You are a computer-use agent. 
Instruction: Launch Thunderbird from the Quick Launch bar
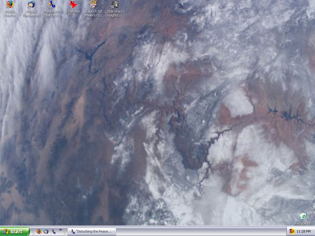[x=46, y=231]
